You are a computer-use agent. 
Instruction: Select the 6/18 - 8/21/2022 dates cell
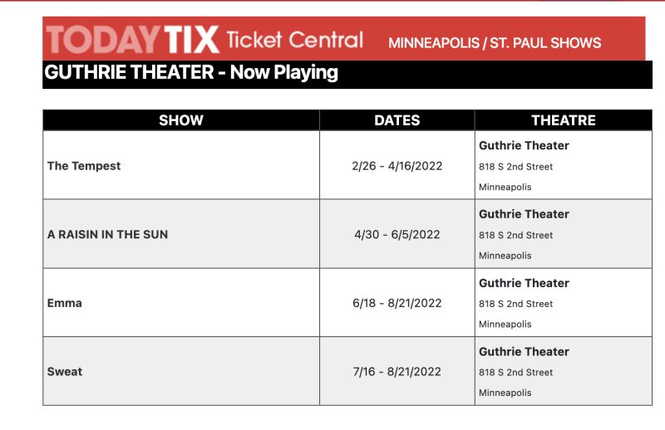397,303
